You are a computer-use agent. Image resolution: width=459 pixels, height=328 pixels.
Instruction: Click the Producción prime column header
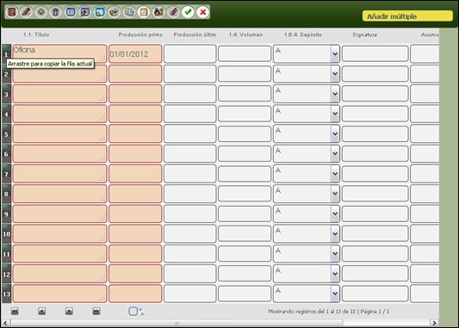pyautogui.click(x=140, y=34)
